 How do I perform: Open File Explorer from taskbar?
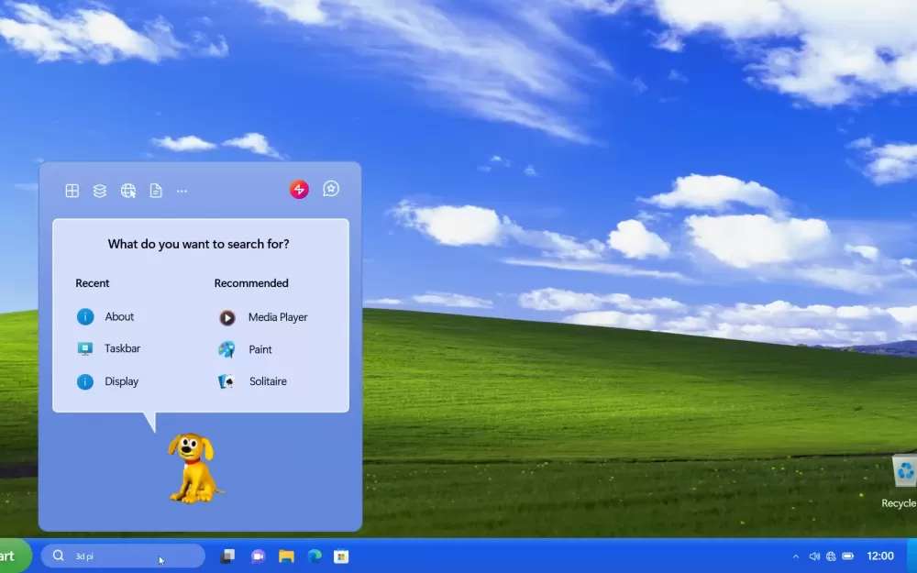coord(286,556)
